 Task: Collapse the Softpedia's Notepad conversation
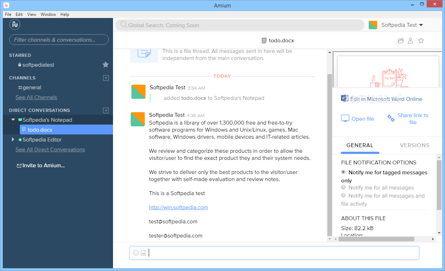[13, 120]
